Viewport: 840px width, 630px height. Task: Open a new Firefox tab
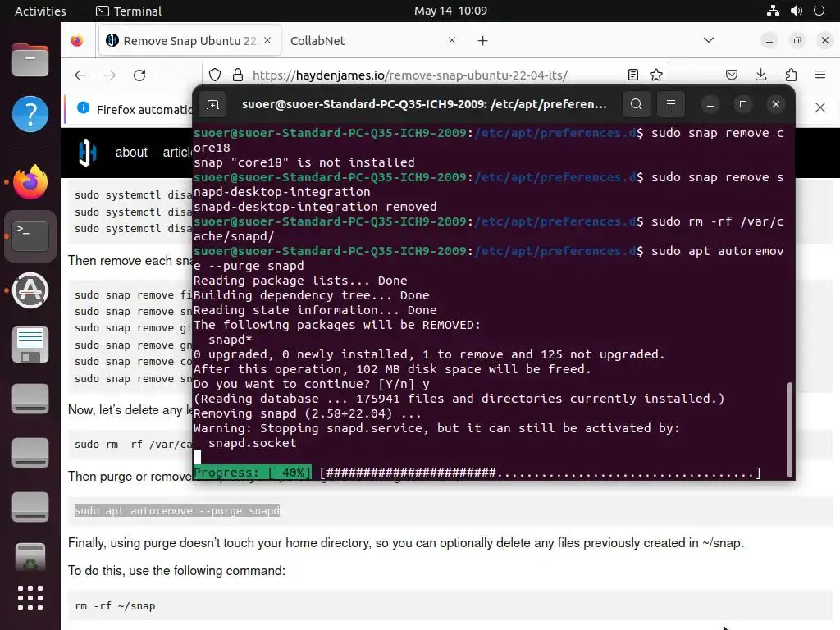tap(482, 41)
